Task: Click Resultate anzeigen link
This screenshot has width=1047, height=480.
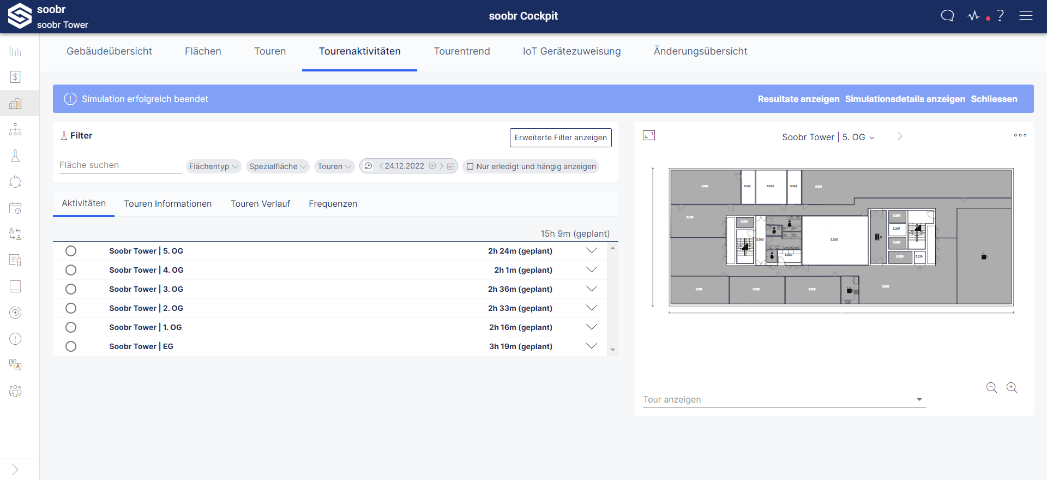Action: pos(798,99)
